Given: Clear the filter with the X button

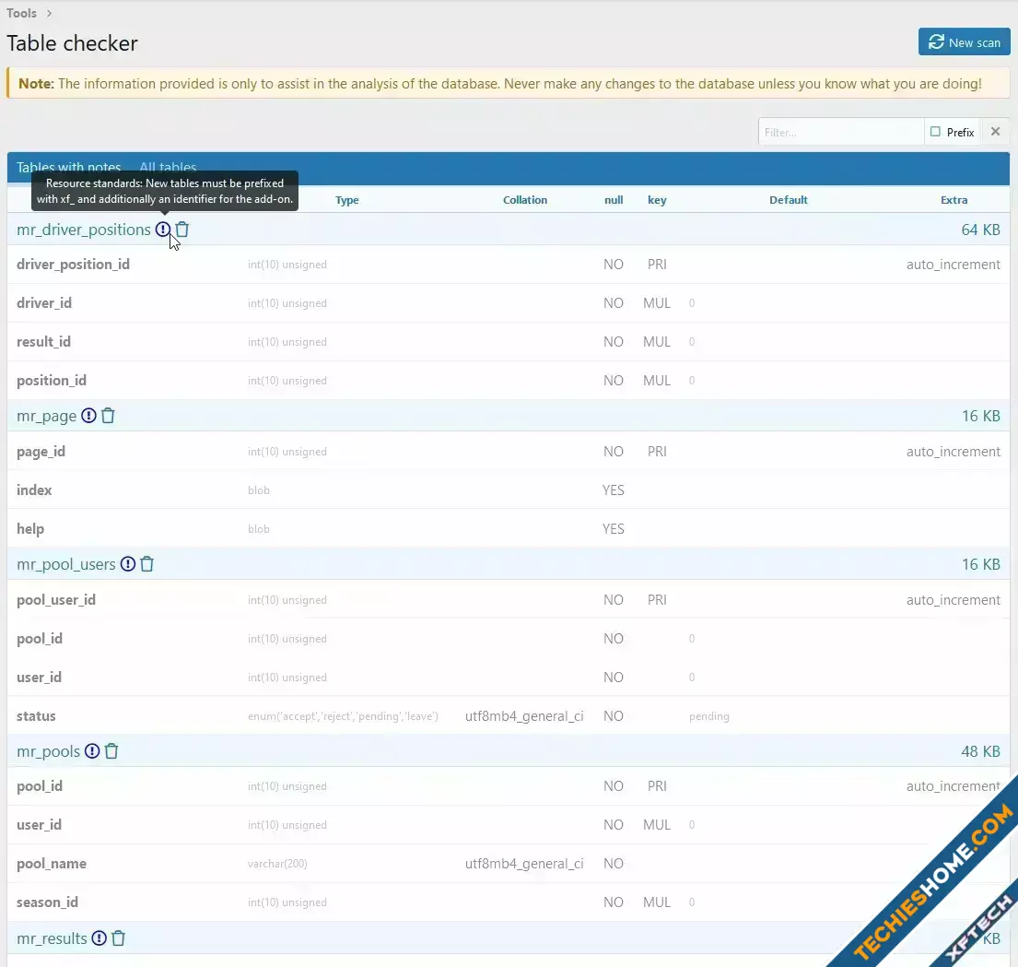Looking at the screenshot, I should 995,132.
